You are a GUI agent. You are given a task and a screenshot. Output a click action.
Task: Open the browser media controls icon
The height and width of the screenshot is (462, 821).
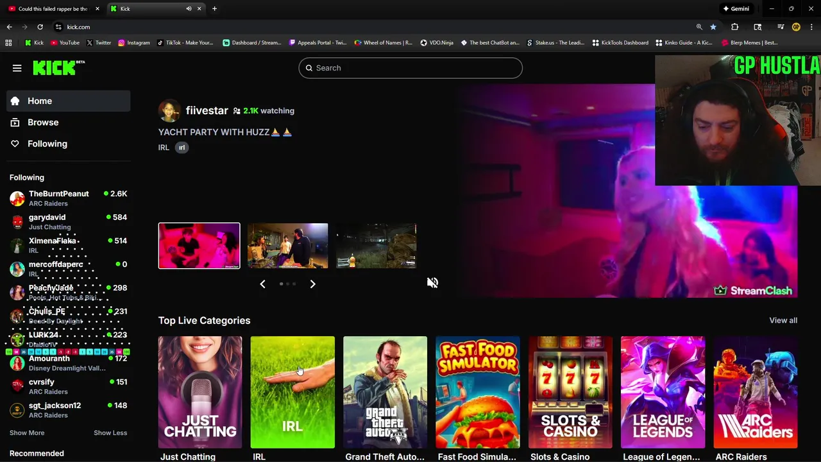(x=781, y=27)
